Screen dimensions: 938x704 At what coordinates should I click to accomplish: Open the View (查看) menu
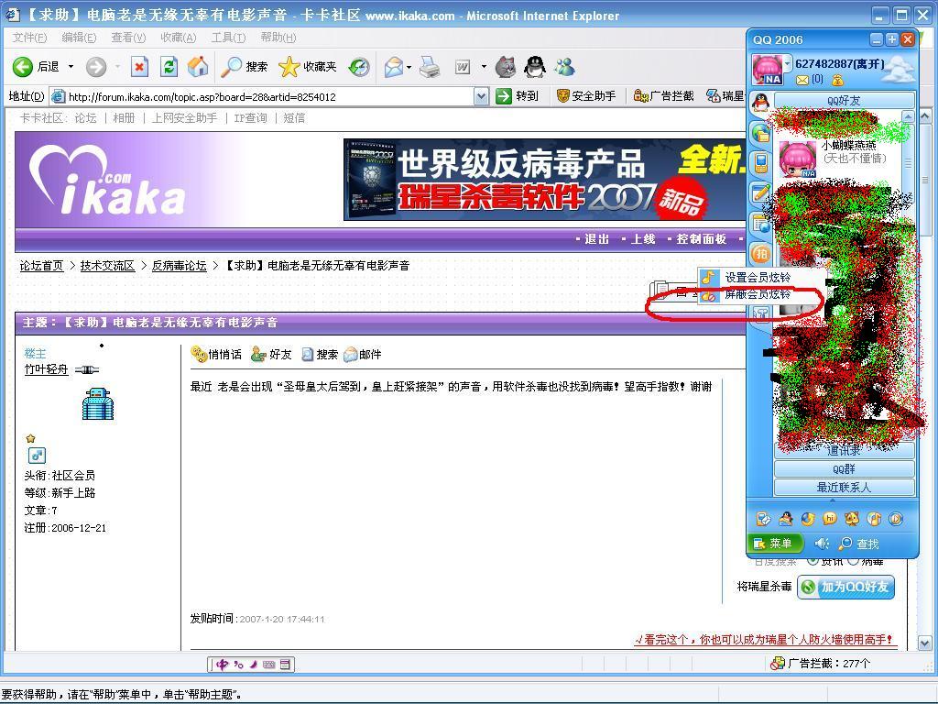(128, 37)
